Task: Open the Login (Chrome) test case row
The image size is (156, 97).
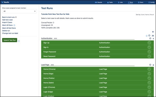Action: (x=97, y=87)
